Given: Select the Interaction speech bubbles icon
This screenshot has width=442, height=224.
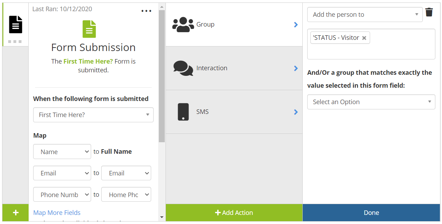Looking at the screenshot, I should pyautogui.click(x=183, y=68).
